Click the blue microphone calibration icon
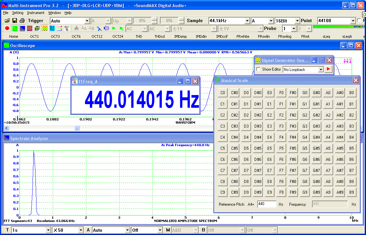This screenshot has height=235, width=366. [99, 28]
